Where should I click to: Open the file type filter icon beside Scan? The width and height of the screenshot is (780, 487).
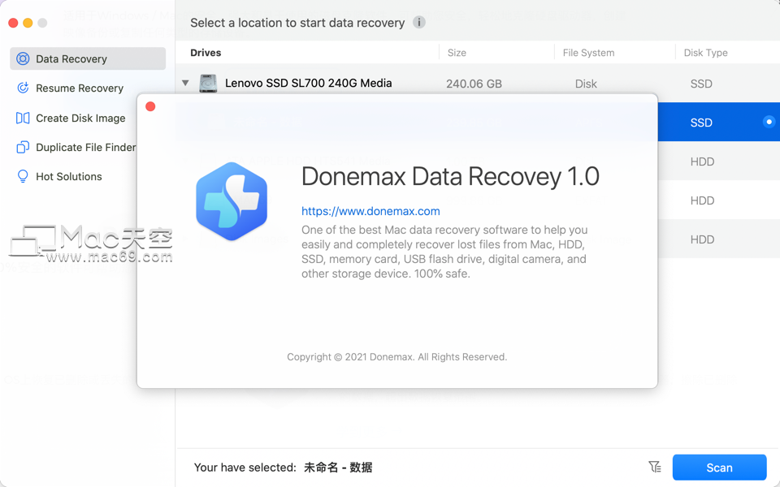click(655, 467)
